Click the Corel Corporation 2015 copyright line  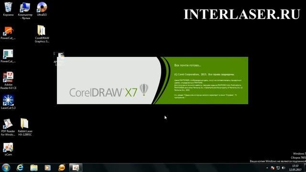(204, 75)
